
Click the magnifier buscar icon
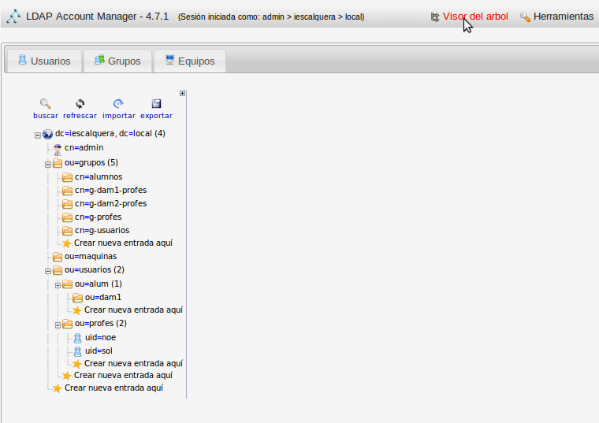click(x=45, y=103)
